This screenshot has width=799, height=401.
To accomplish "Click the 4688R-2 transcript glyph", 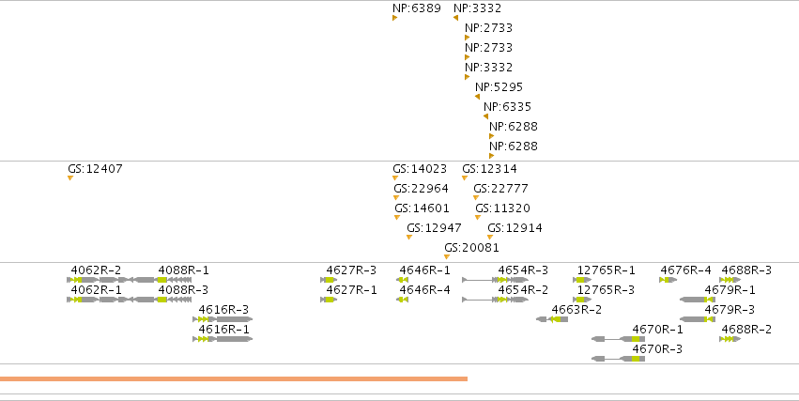I will point(730,339).
